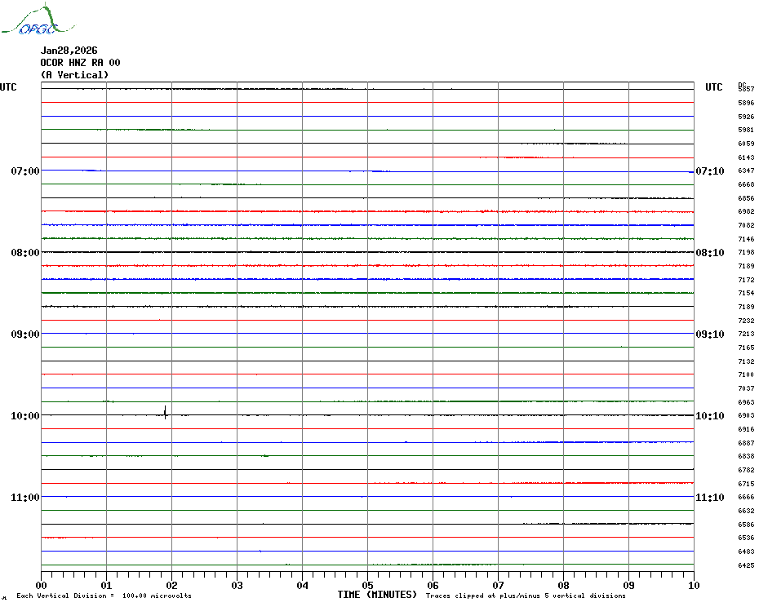Click the (A Vertical) label

tap(74, 75)
